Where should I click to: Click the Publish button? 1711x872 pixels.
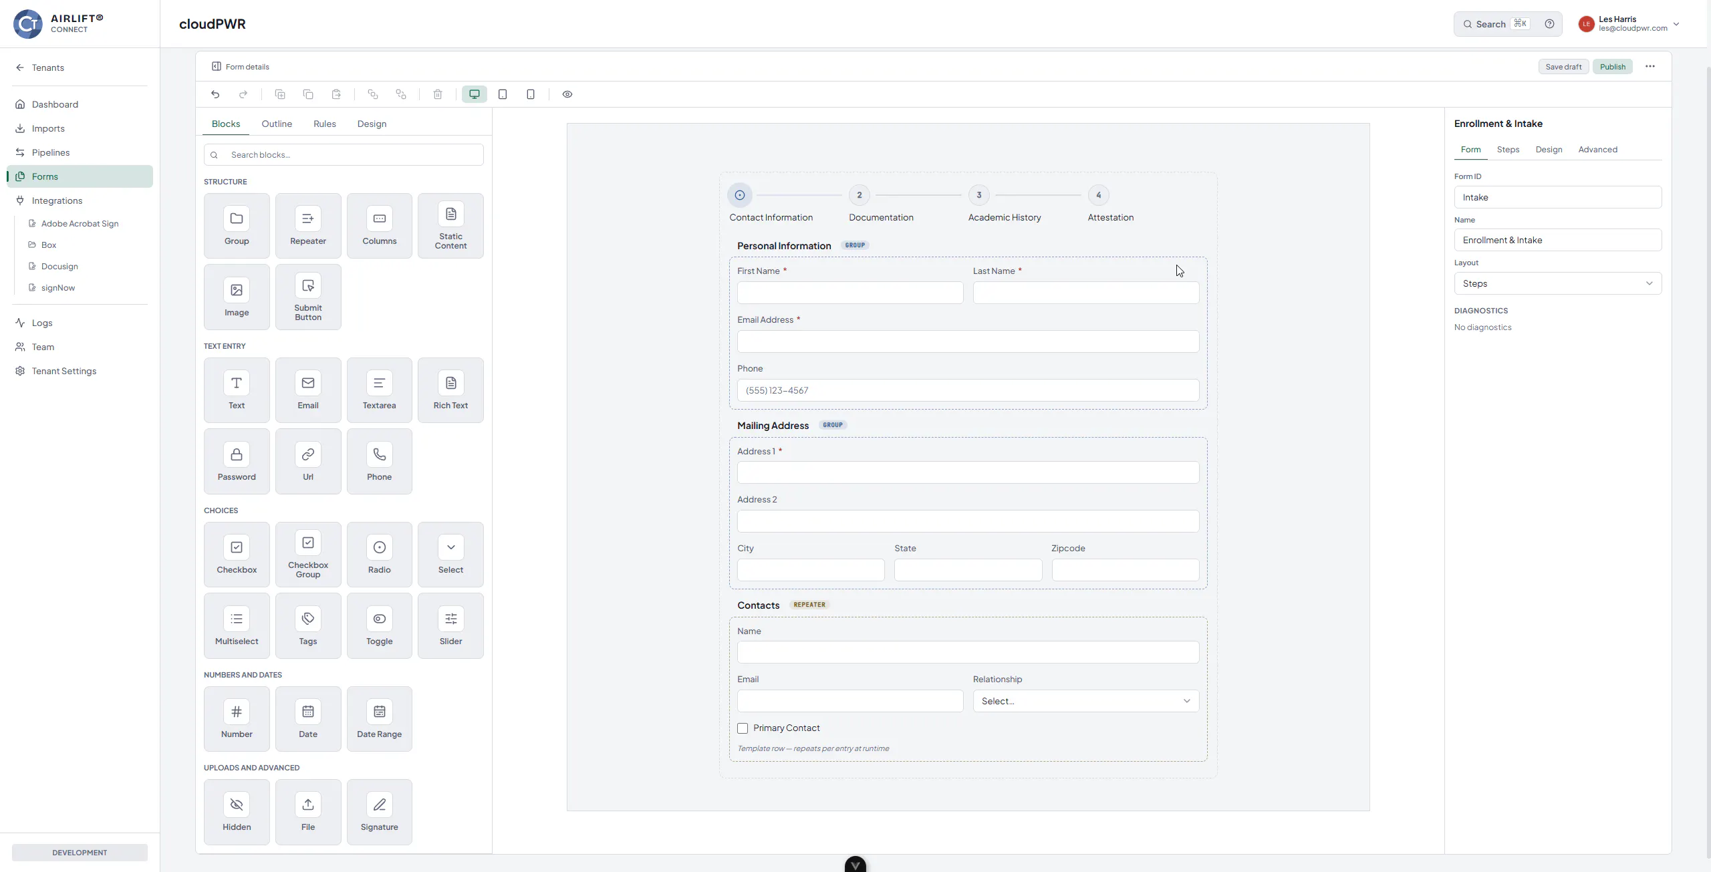tap(1613, 66)
